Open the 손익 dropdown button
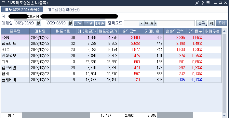 [x=202, y=23]
